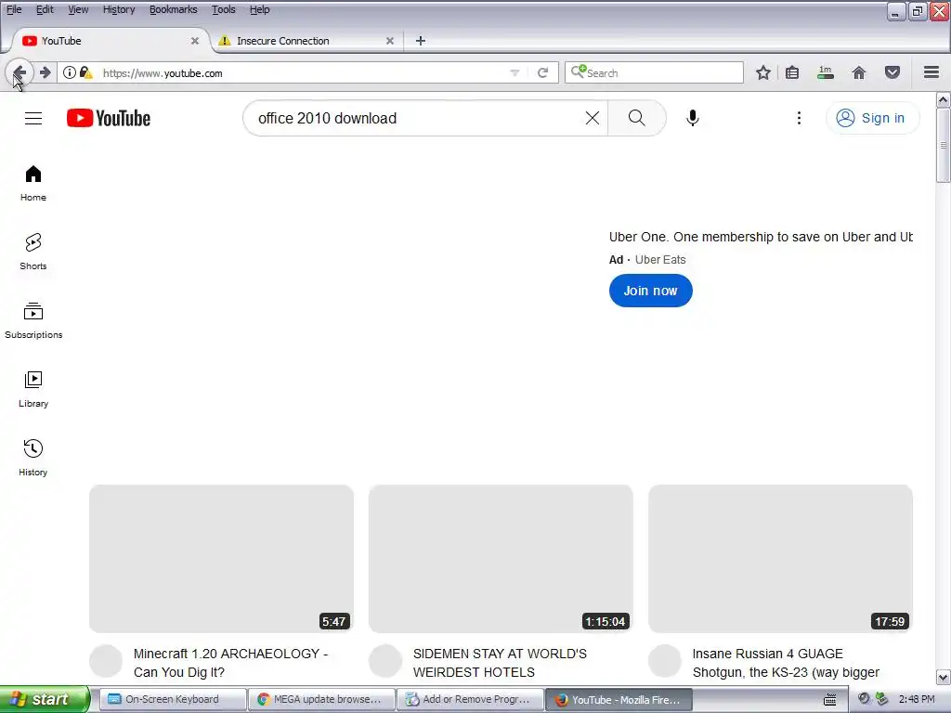
Task: Search with your voice microphone
Action: [x=693, y=118]
